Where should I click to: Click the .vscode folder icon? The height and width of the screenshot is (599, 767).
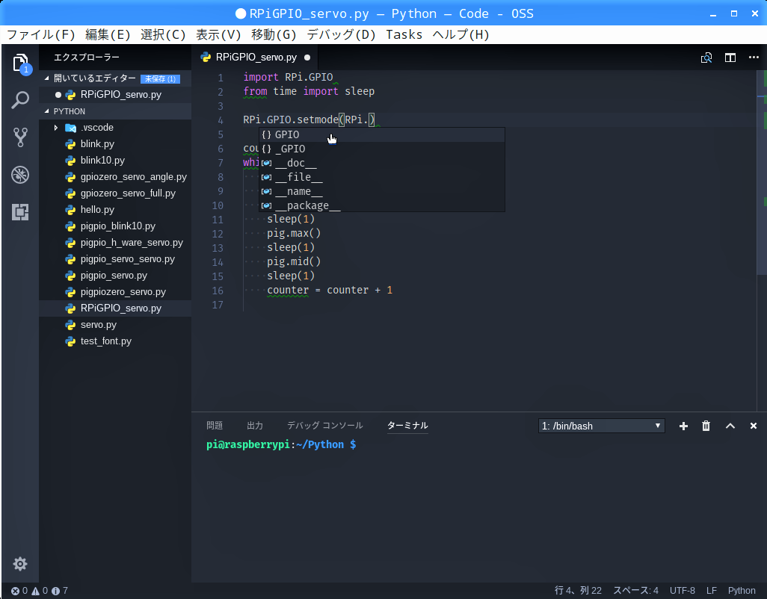pyautogui.click(x=71, y=128)
